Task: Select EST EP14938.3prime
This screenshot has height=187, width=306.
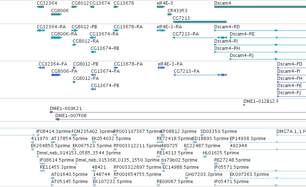Action: point(248,139)
